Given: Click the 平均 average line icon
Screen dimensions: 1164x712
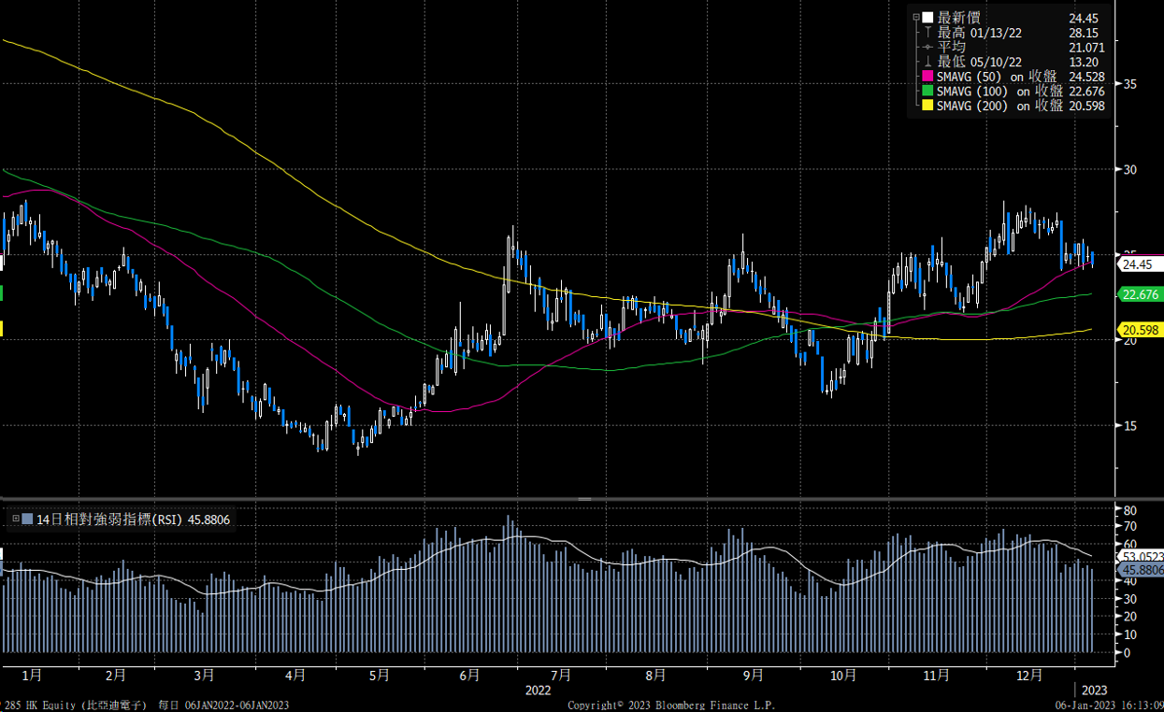Looking at the screenshot, I should coord(927,47).
